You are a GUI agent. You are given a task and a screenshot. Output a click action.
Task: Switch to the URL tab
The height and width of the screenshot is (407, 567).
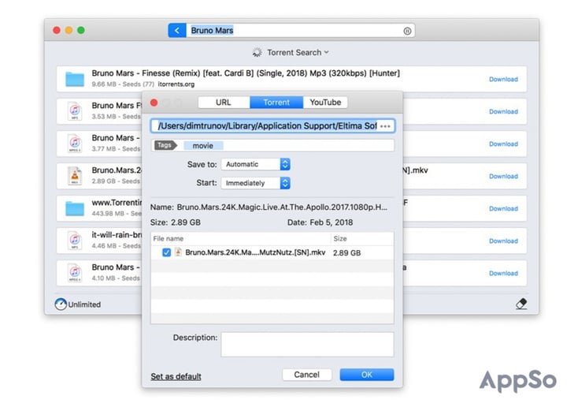coord(224,103)
